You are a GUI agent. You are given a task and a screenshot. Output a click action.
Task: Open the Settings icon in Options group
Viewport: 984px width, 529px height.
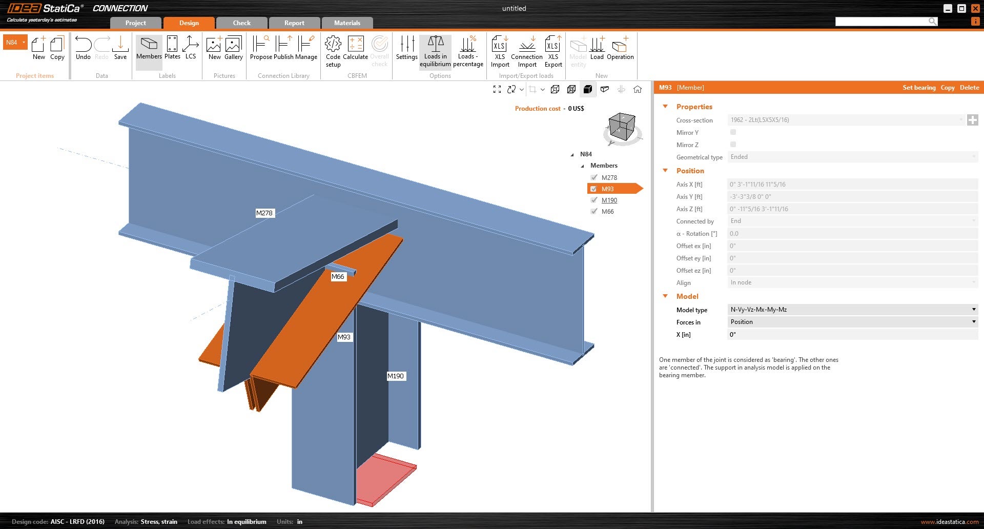(406, 50)
